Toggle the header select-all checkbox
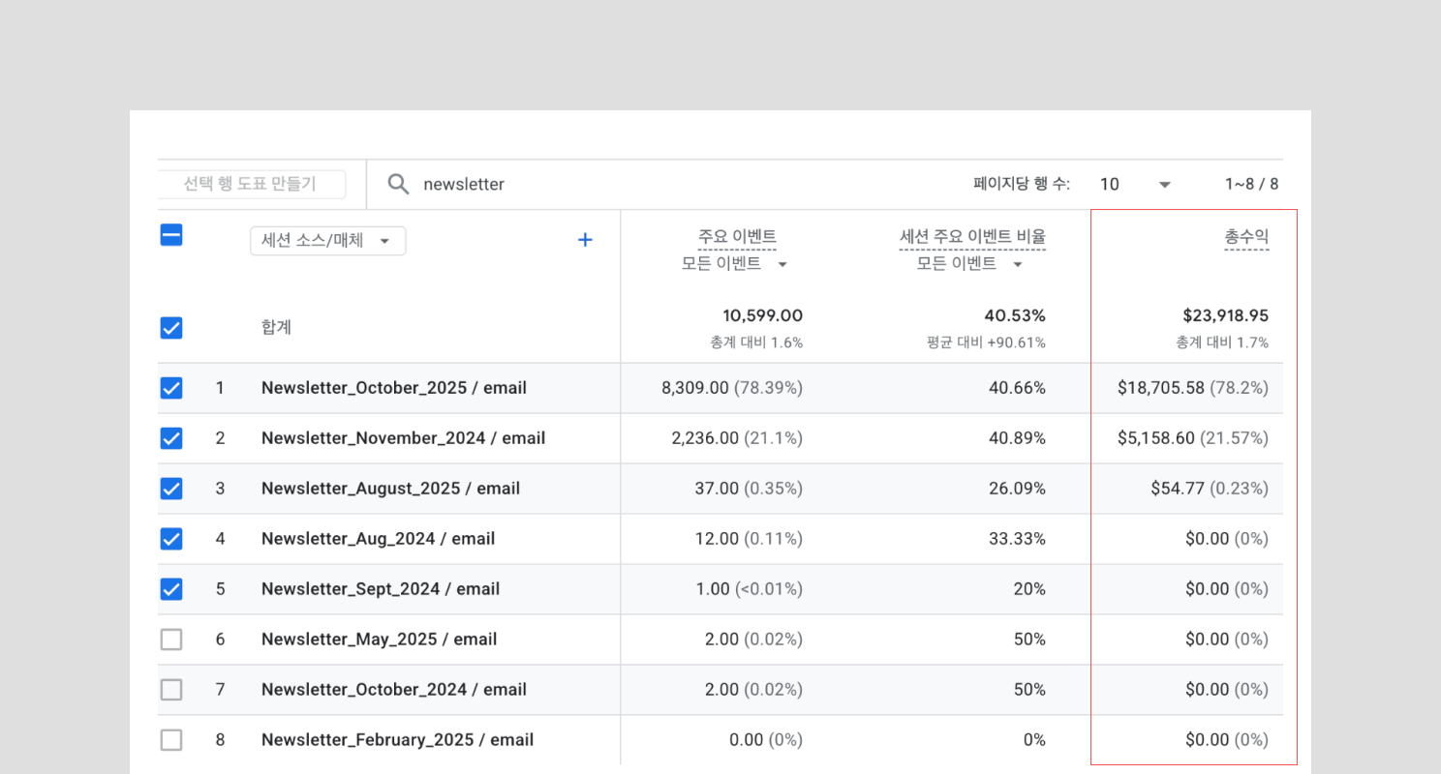Viewport: 1441px width, 774px height. click(x=171, y=235)
